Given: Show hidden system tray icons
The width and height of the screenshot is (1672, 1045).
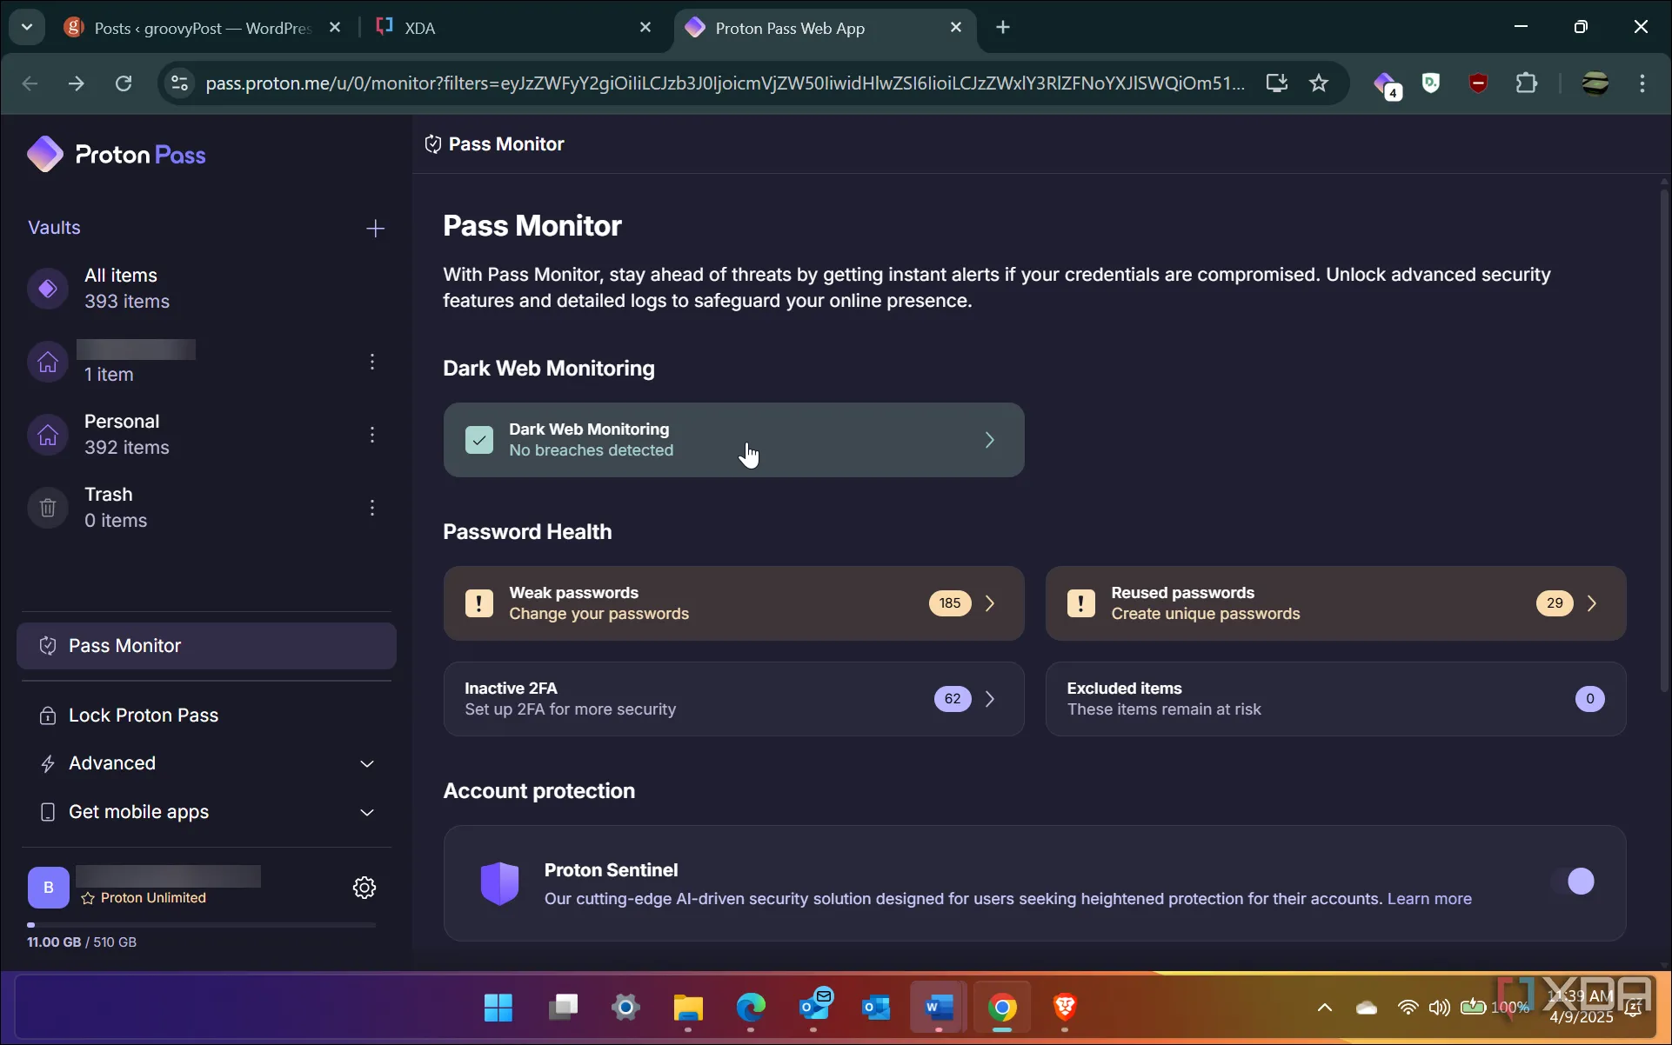Looking at the screenshot, I should pyautogui.click(x=1324, y=1008).
